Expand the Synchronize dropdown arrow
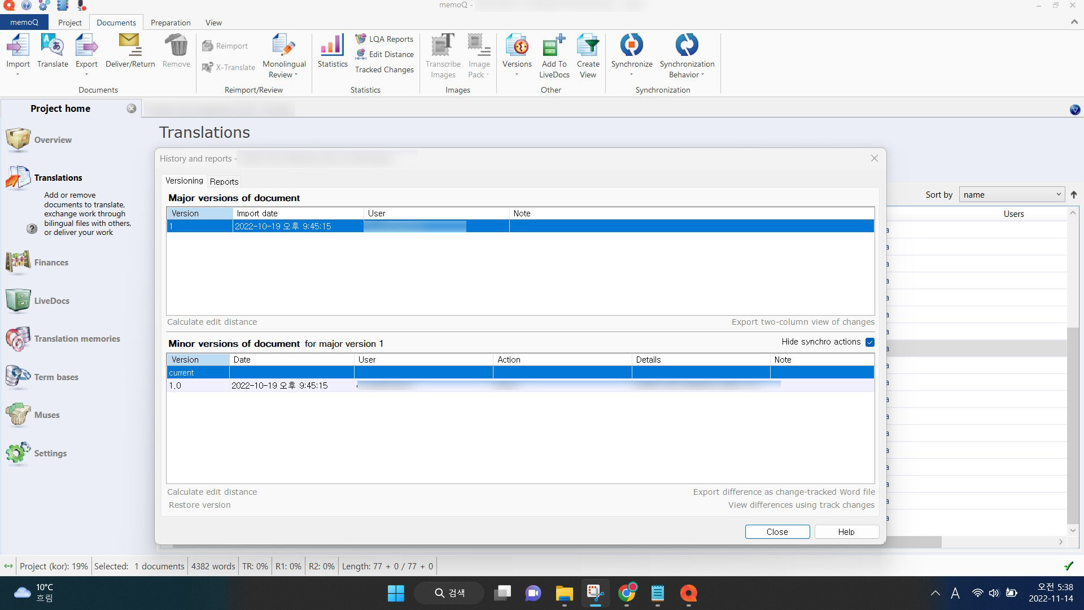The image size is (1084, 610). click(x=632, y=75)
